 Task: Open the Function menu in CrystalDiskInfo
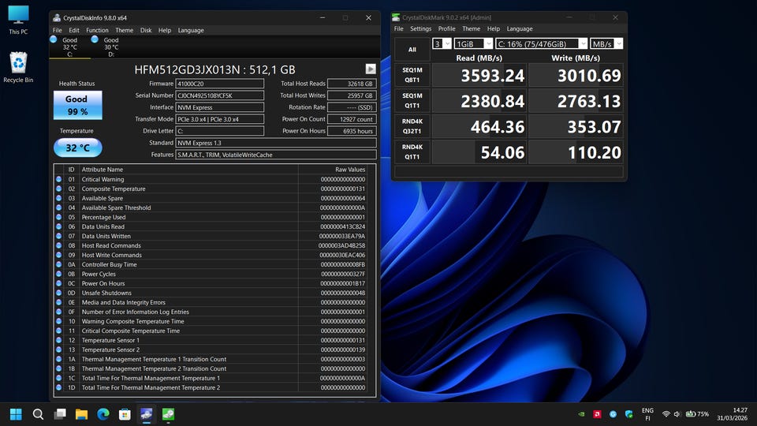coord(97,30)
